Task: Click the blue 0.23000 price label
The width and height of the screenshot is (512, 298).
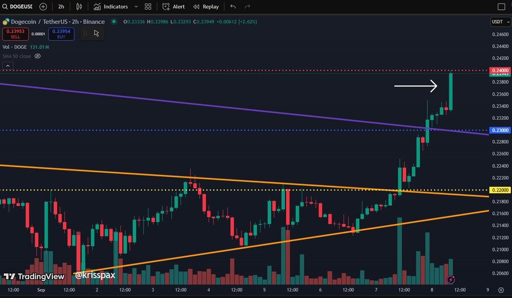Action: tap(500, 130)
